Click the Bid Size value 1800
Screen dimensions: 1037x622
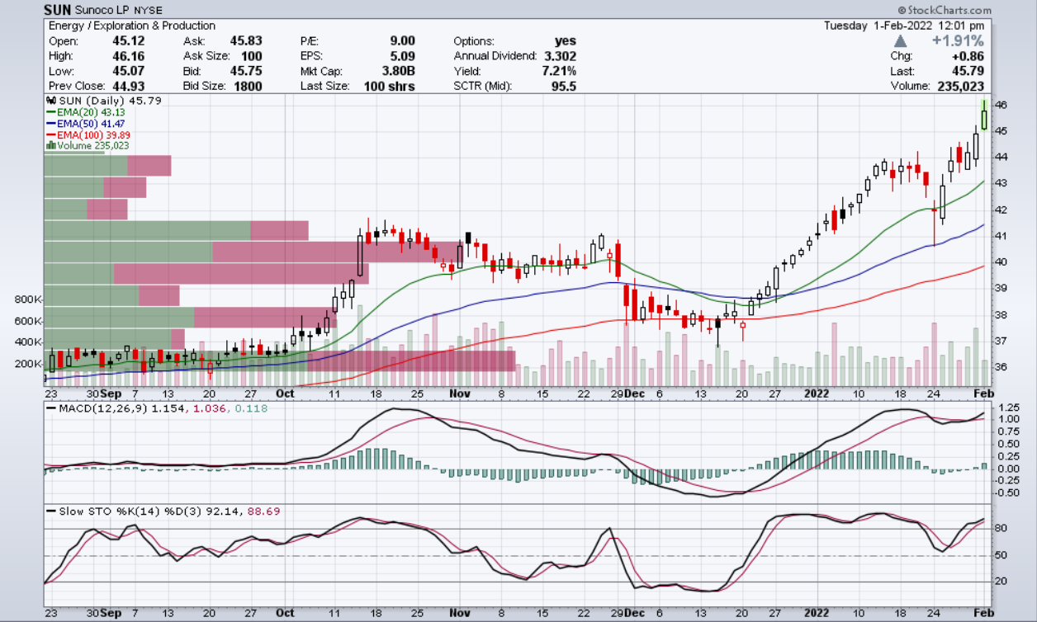[x=249, y=86]
